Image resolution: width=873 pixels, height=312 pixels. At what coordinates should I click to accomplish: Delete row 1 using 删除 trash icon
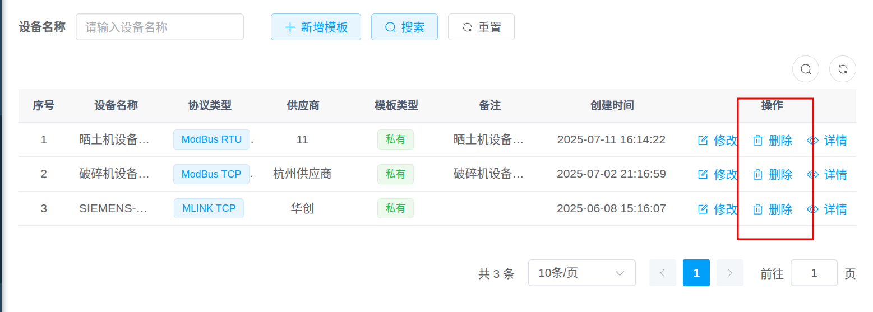coord(757,140)
